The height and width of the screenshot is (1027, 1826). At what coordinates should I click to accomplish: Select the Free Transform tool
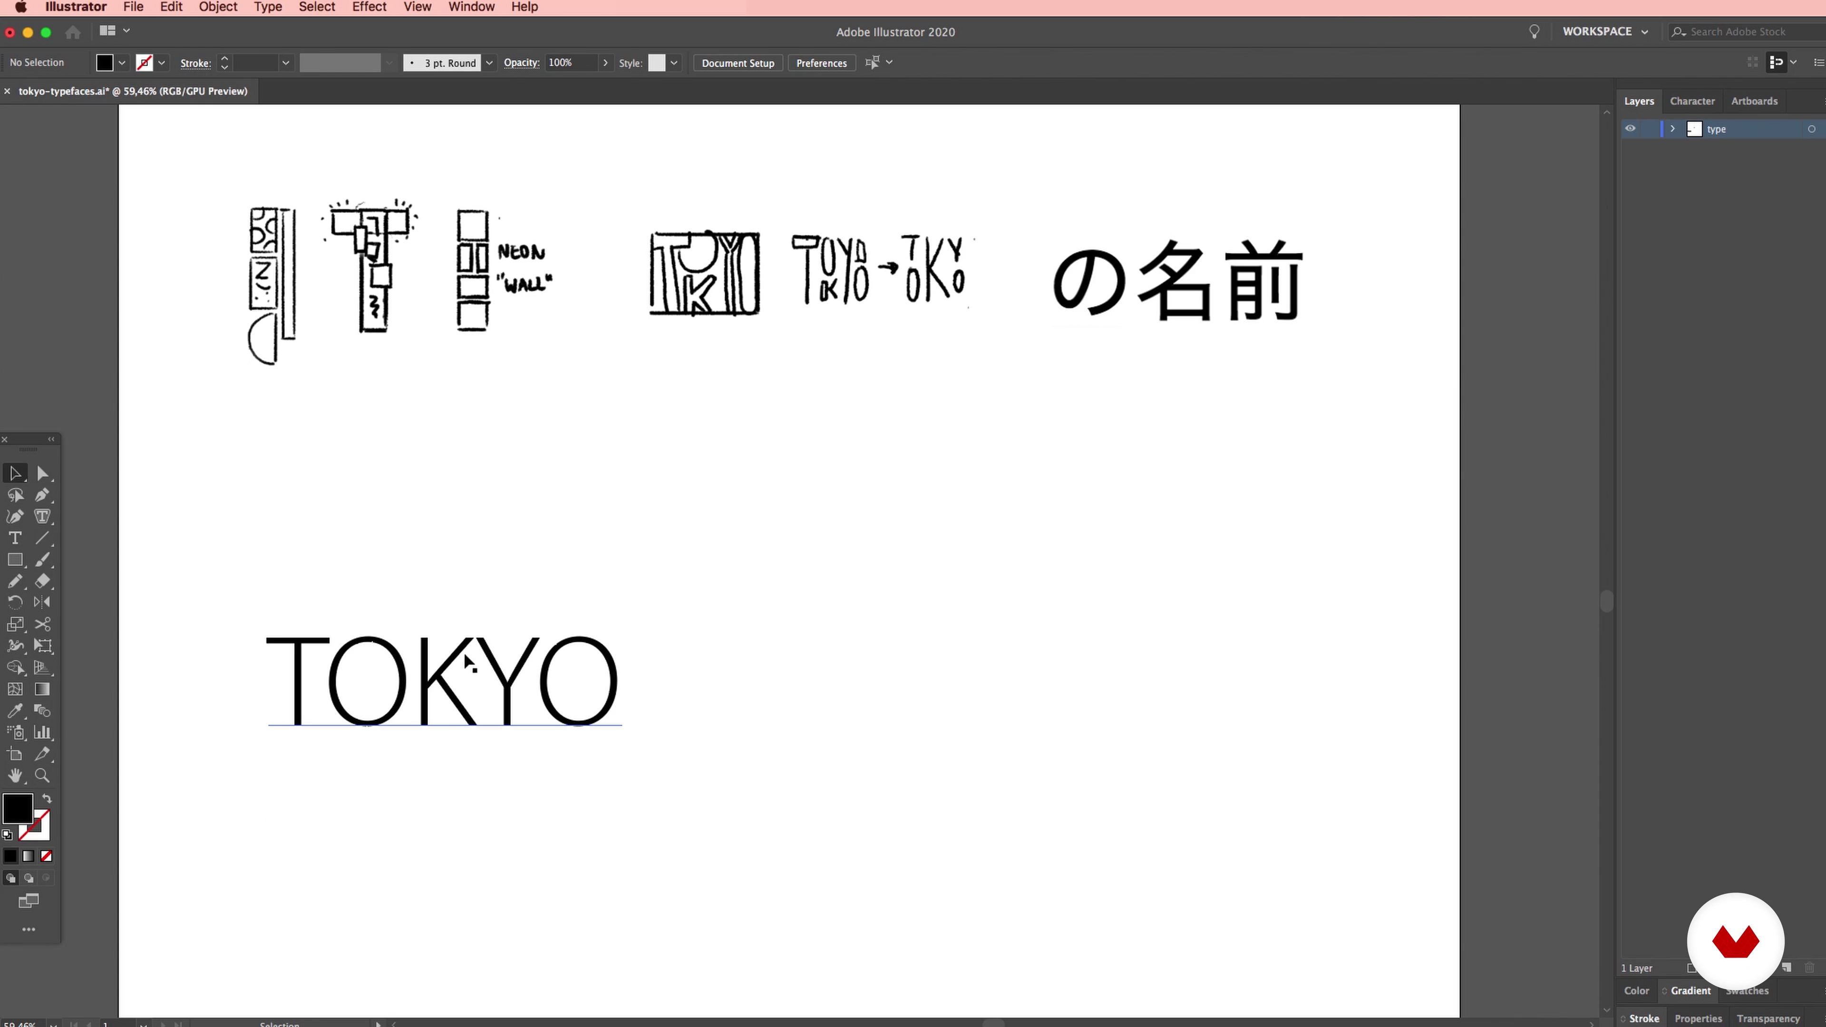(x=42, y=646)
